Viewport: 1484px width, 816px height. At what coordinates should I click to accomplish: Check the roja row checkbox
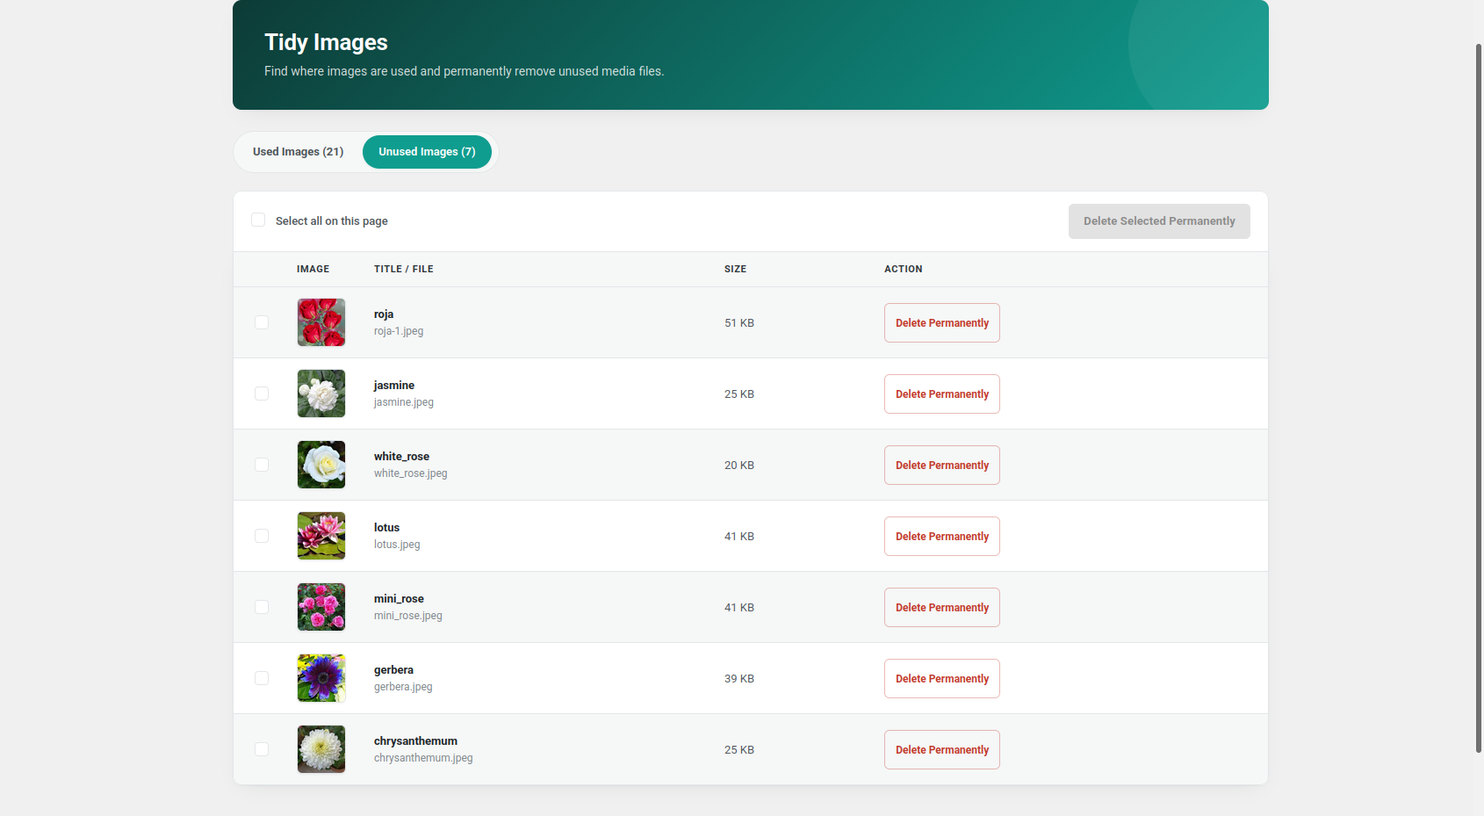(x=262, y=322)
